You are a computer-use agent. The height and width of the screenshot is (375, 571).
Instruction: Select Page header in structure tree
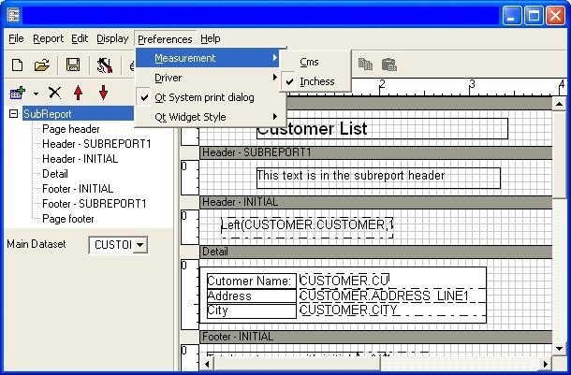[71, 129]
